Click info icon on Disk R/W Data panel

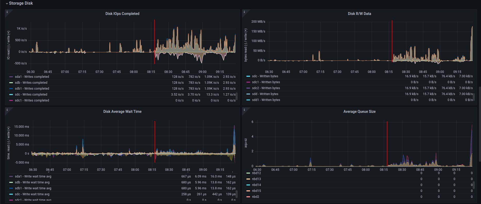tap(244, 12)
